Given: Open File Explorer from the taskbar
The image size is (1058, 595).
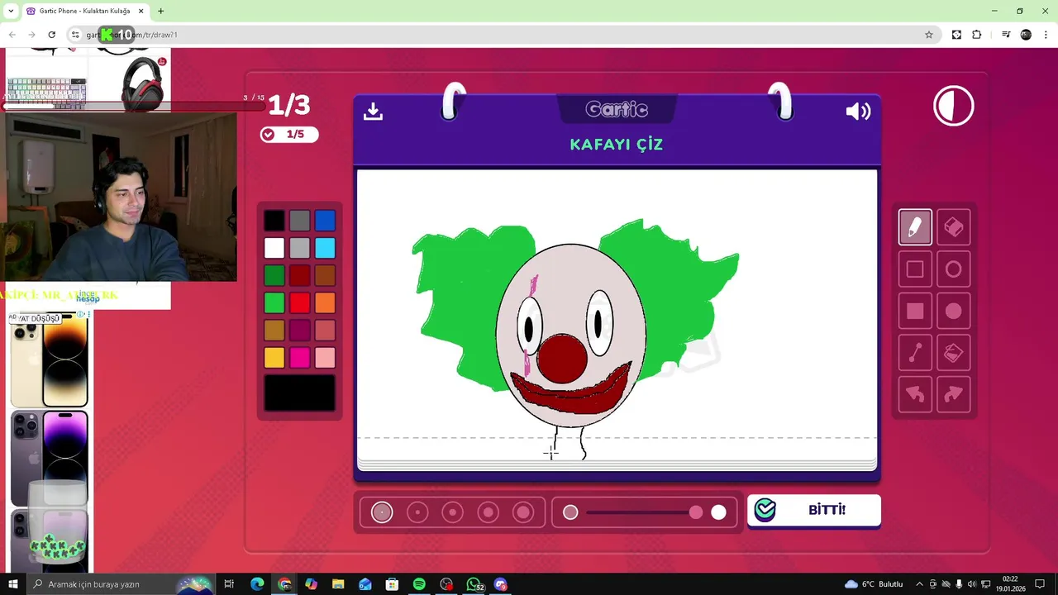Looking at the screenshot, I should pos(338,584).
